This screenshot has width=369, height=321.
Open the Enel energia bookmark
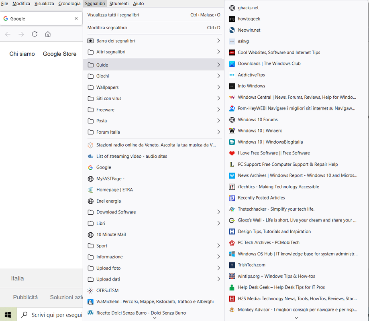point(154,201)
